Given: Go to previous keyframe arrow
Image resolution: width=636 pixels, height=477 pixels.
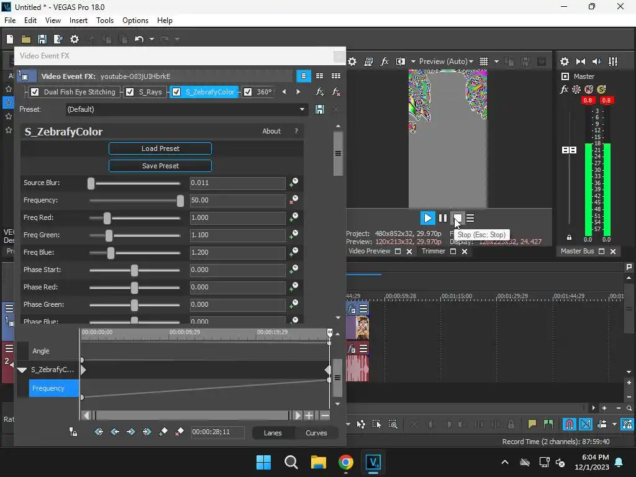Looking at the screenshot, I should pyautogui.click(x=115, y=432).
